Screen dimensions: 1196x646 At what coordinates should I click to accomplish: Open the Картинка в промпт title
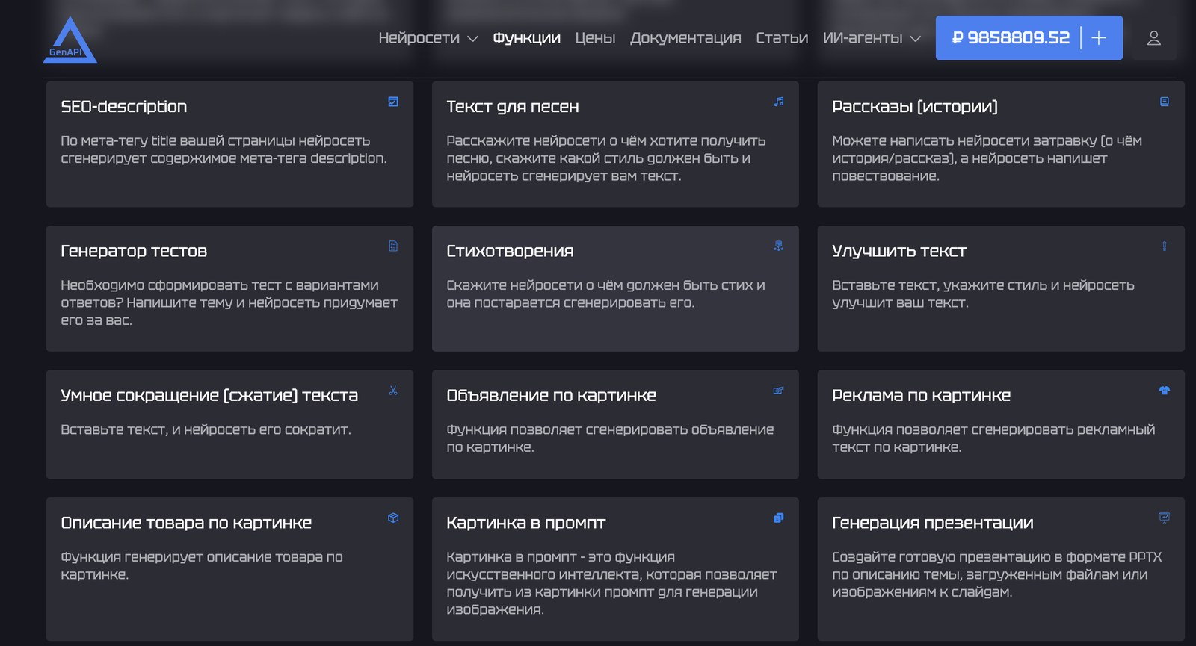[x=525, y=523]
